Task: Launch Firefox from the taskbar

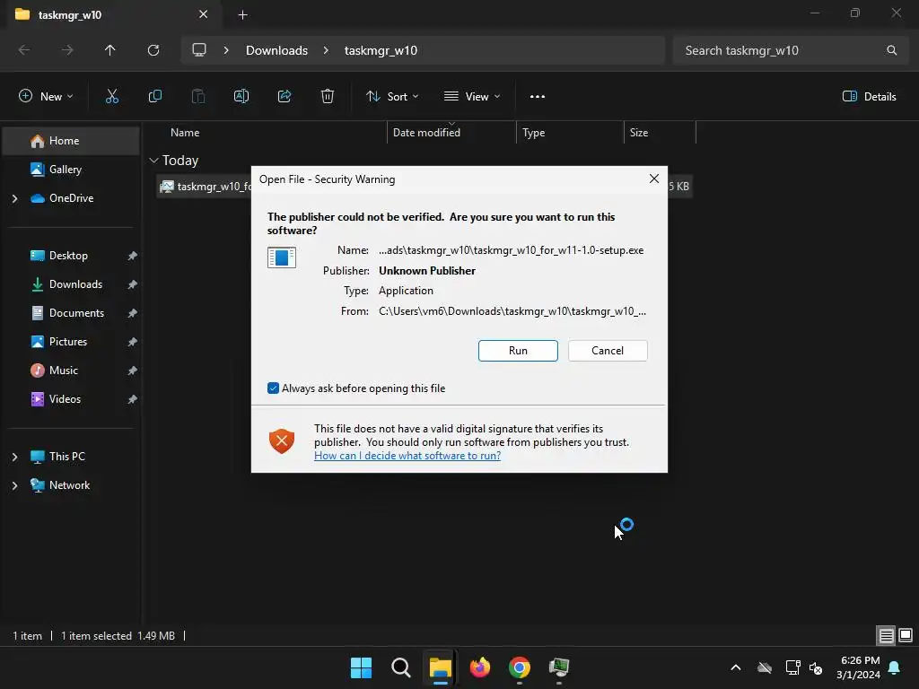Action: [480, 667]
